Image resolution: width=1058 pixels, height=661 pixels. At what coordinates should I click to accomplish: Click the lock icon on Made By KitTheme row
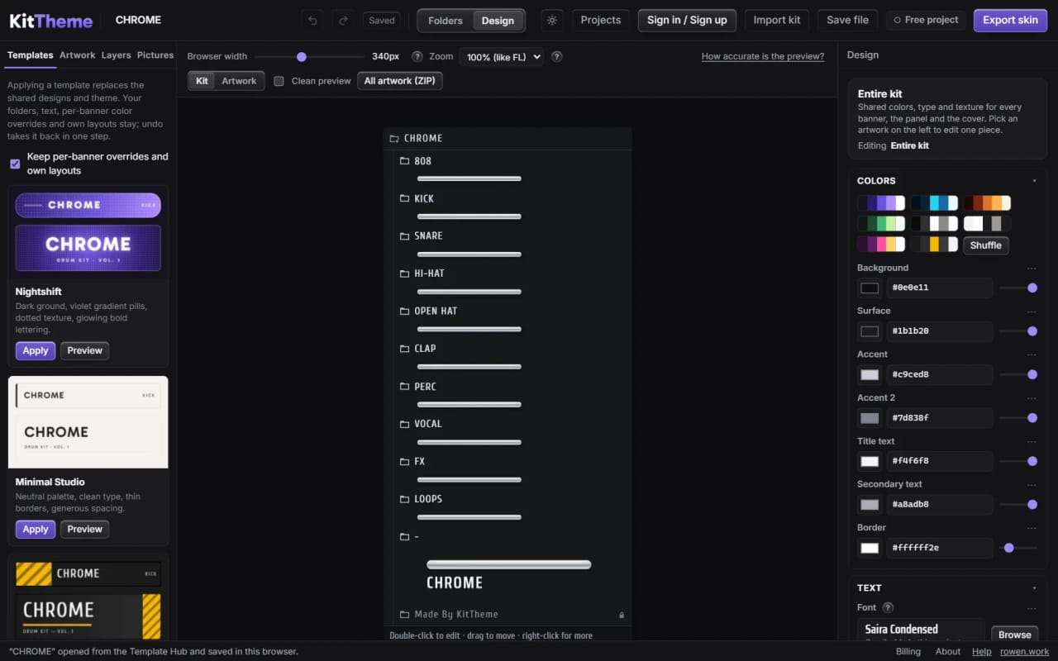tap(622, 615)
